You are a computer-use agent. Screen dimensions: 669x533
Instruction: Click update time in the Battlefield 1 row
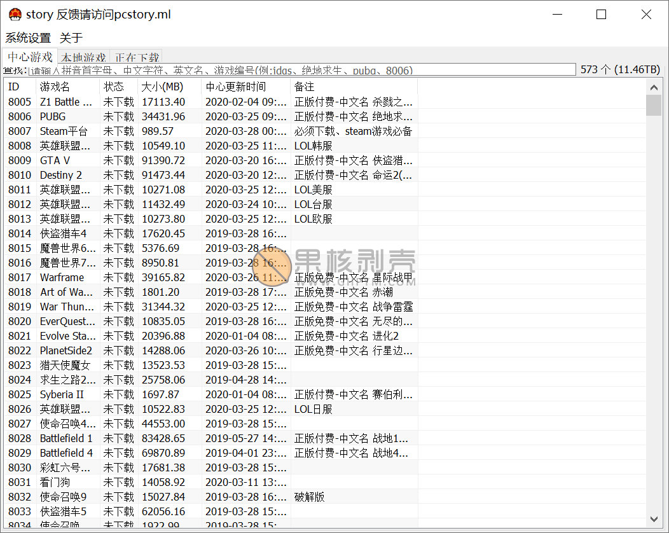coord(245,438)
